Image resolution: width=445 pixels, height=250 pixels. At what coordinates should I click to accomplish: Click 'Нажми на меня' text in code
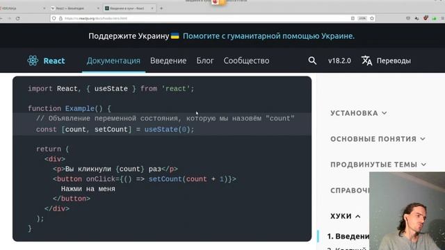pos(88,189)
